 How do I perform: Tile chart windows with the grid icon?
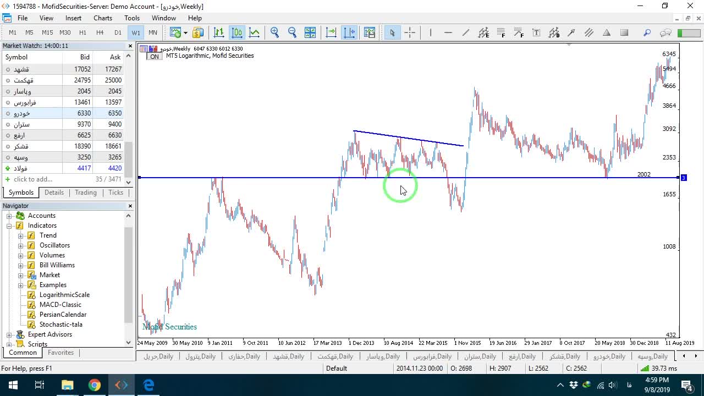coord(310,32)
